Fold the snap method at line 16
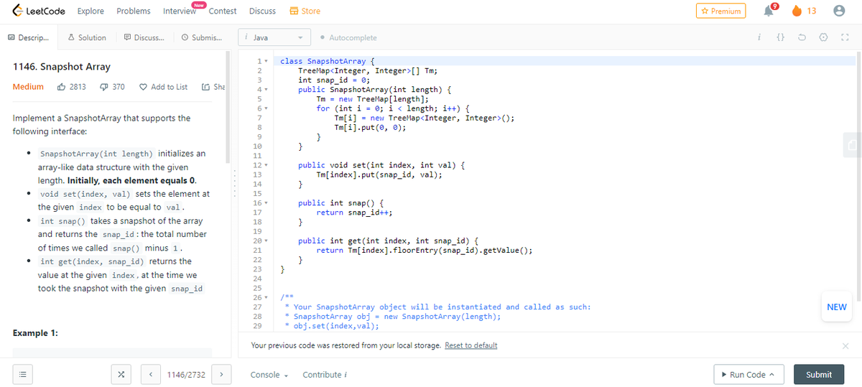The width and height of the screenshot is (862, 387). tap(264, 203)
